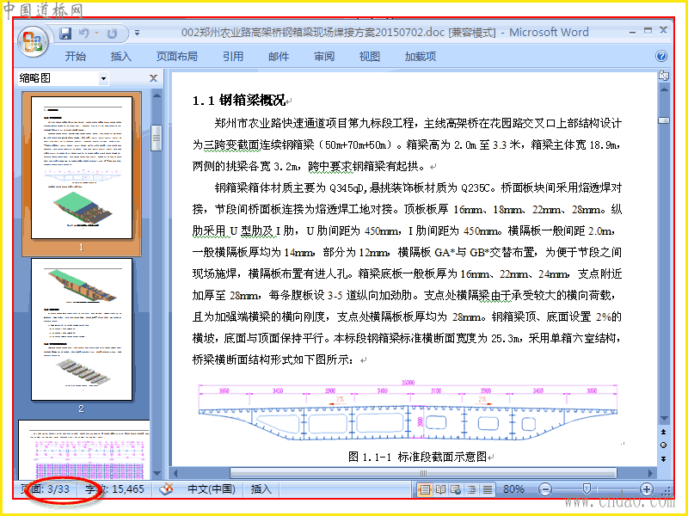Expand the Quick Access Toolbar customize arrow

point(138,33)
